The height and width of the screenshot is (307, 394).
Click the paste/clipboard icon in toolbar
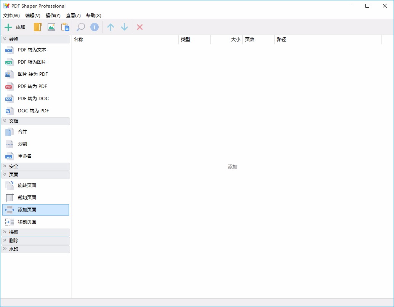65,27
